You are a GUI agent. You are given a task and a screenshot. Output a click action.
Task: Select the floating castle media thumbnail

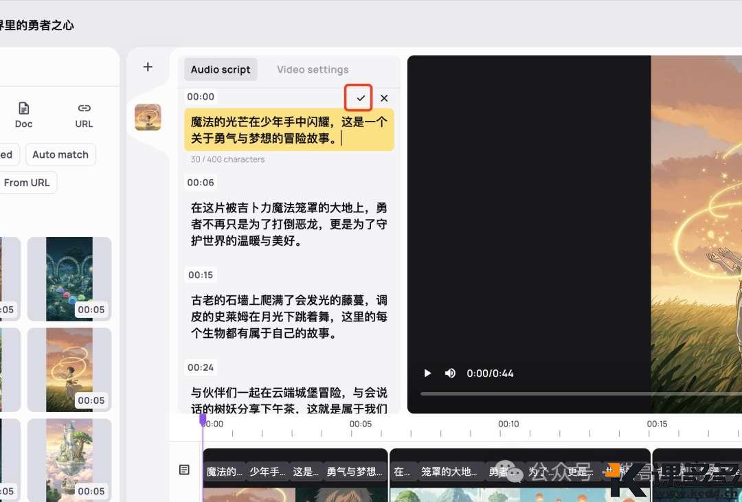(69, 460)
